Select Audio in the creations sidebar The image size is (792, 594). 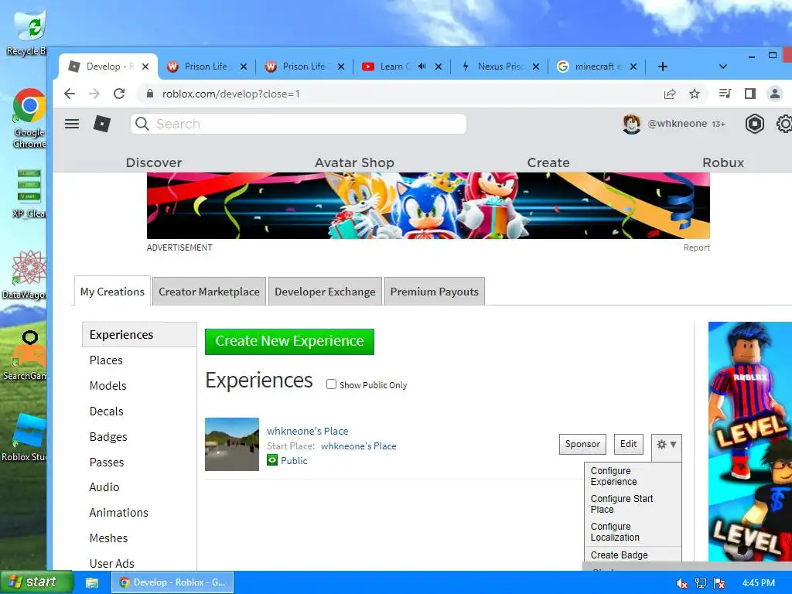(x=104, y=487)
